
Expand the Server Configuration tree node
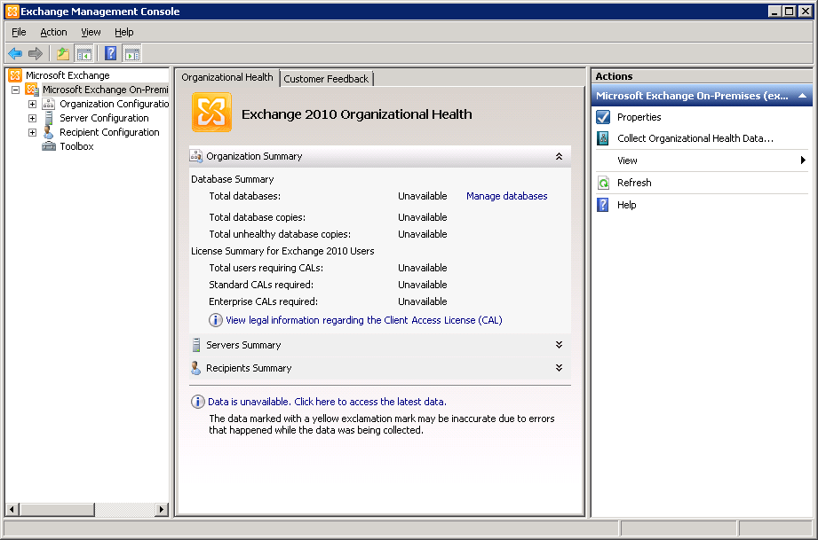(32, 118)
